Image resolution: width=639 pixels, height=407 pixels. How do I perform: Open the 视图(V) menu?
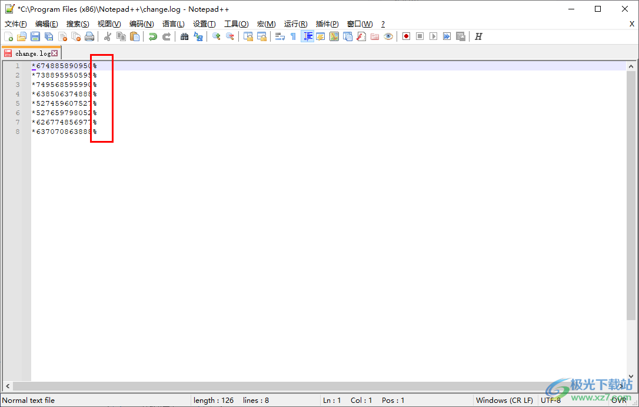coord(109,24)
